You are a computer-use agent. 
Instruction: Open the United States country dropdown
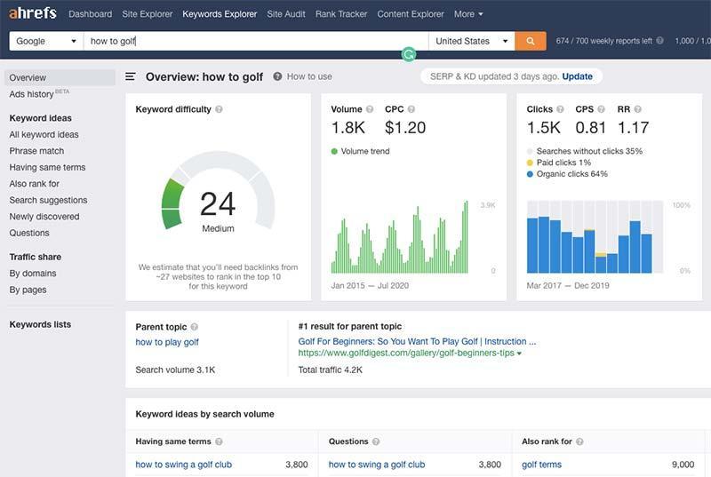(x=472, y=41)
